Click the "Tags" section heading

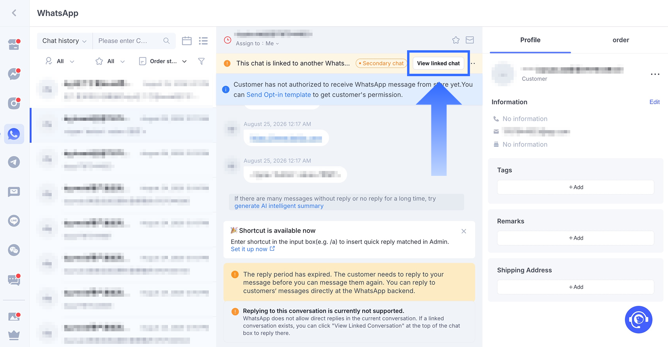pos(505,170)
